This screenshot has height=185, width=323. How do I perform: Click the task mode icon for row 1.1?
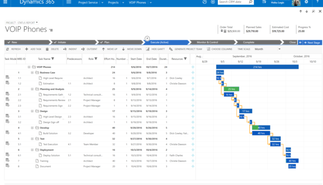coord(7,78)
